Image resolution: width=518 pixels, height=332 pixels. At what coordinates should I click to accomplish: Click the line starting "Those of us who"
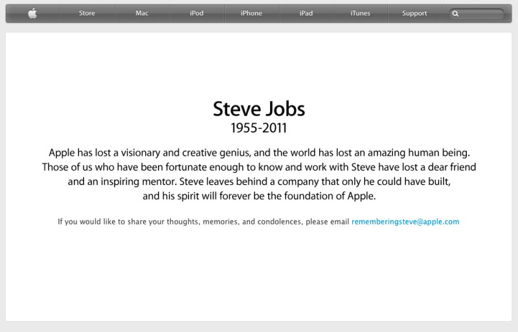point(258,167)
